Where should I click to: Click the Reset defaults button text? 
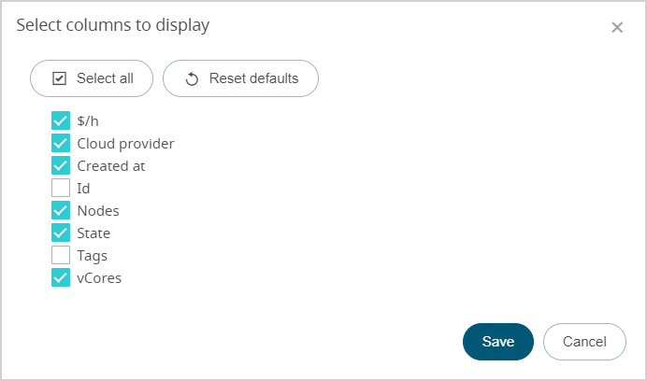click(253, 78)
